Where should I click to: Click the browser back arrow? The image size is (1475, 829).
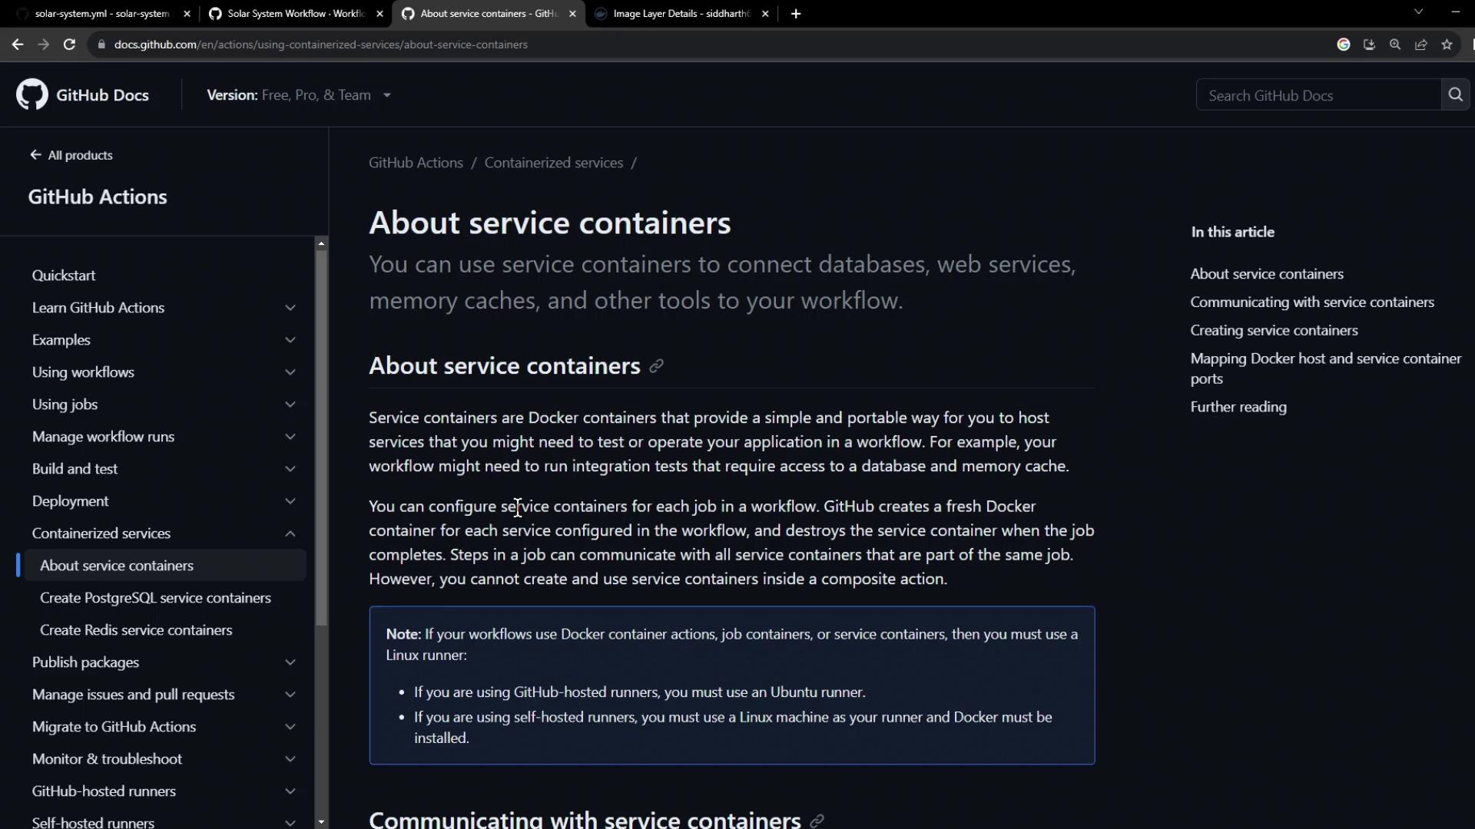[x=18, y=45]
